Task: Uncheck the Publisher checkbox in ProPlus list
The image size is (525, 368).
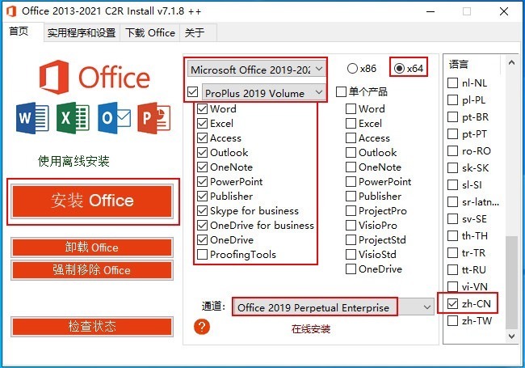Action: pyautogui.click(x=203, y=196)
